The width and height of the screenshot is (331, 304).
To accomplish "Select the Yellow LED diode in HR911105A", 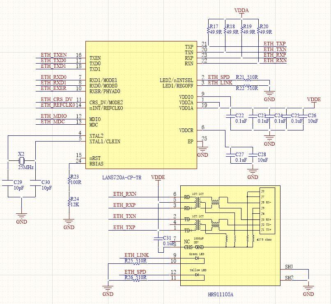I will pyautogui.click(x=197, y=275).
